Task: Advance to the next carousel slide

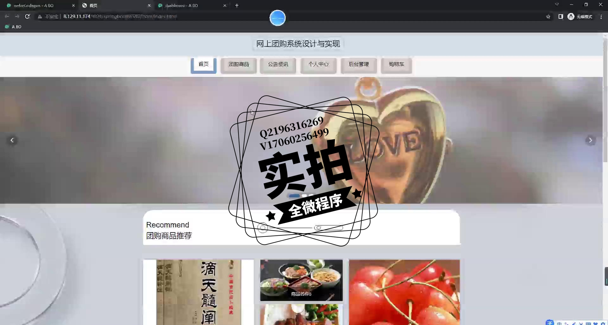Action: [x=590, y=140]
